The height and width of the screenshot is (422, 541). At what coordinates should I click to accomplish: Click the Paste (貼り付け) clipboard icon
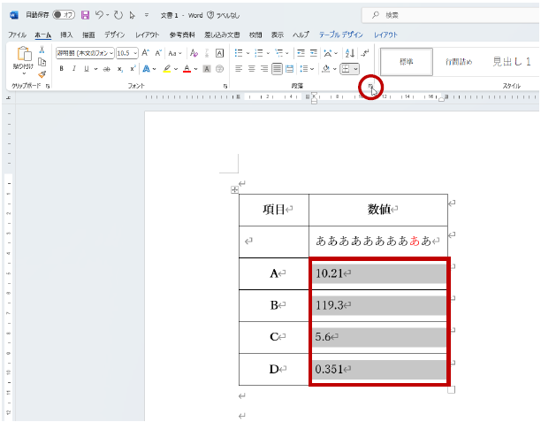pyautogui.click(x=24, y=57)
